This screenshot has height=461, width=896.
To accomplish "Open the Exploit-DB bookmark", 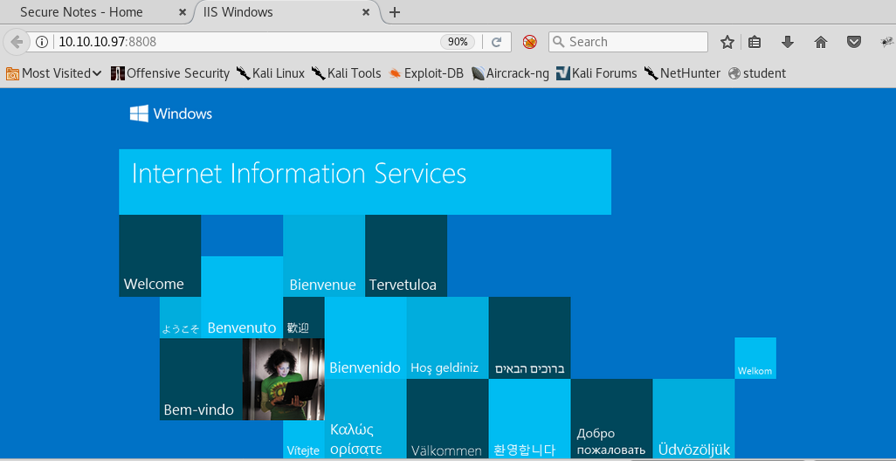I will 426,73.
